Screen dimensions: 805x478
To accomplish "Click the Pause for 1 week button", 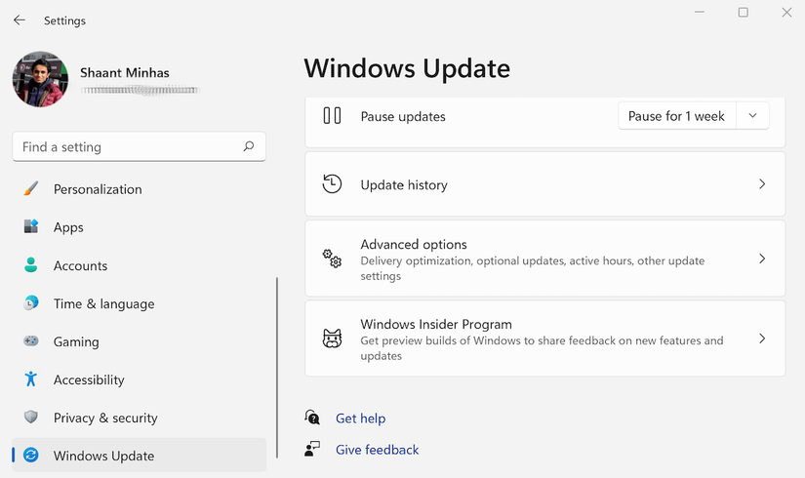I will click(676, 116).
